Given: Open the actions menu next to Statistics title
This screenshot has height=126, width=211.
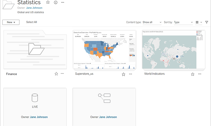Looking at the screenshot, I should (63, 2).
